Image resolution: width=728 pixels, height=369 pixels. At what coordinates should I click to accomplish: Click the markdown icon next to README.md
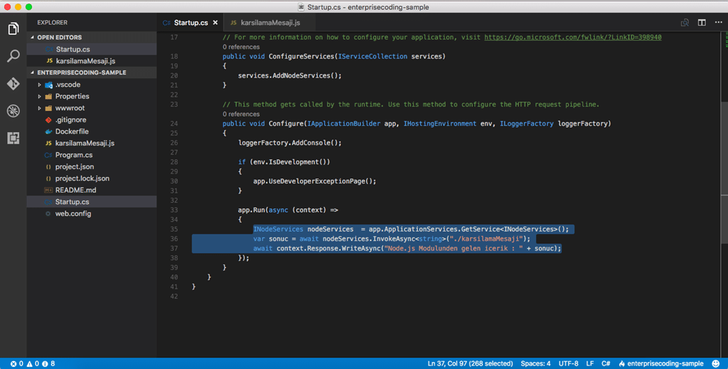tap(48, 191)
